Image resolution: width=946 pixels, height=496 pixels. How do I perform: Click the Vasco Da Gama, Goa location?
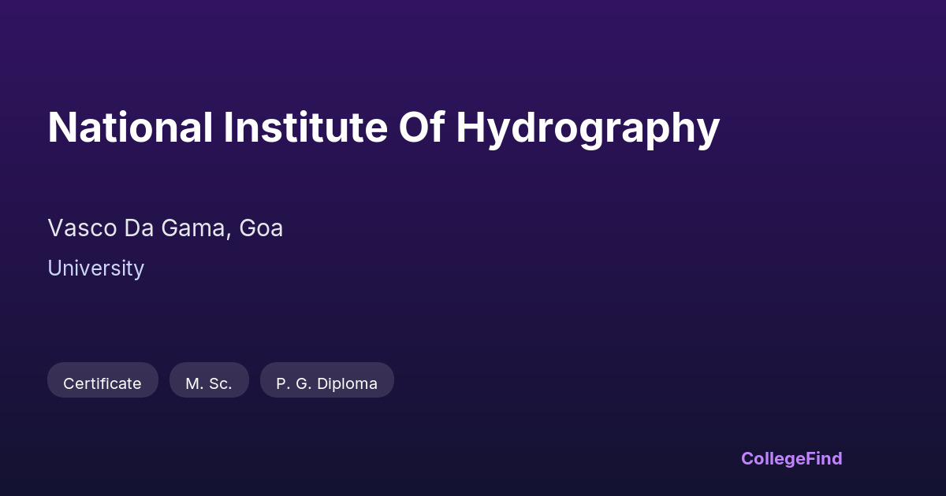165,228
